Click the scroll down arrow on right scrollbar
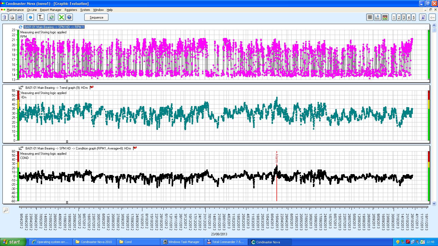This screenshot has width=438, height=246. 434,203
